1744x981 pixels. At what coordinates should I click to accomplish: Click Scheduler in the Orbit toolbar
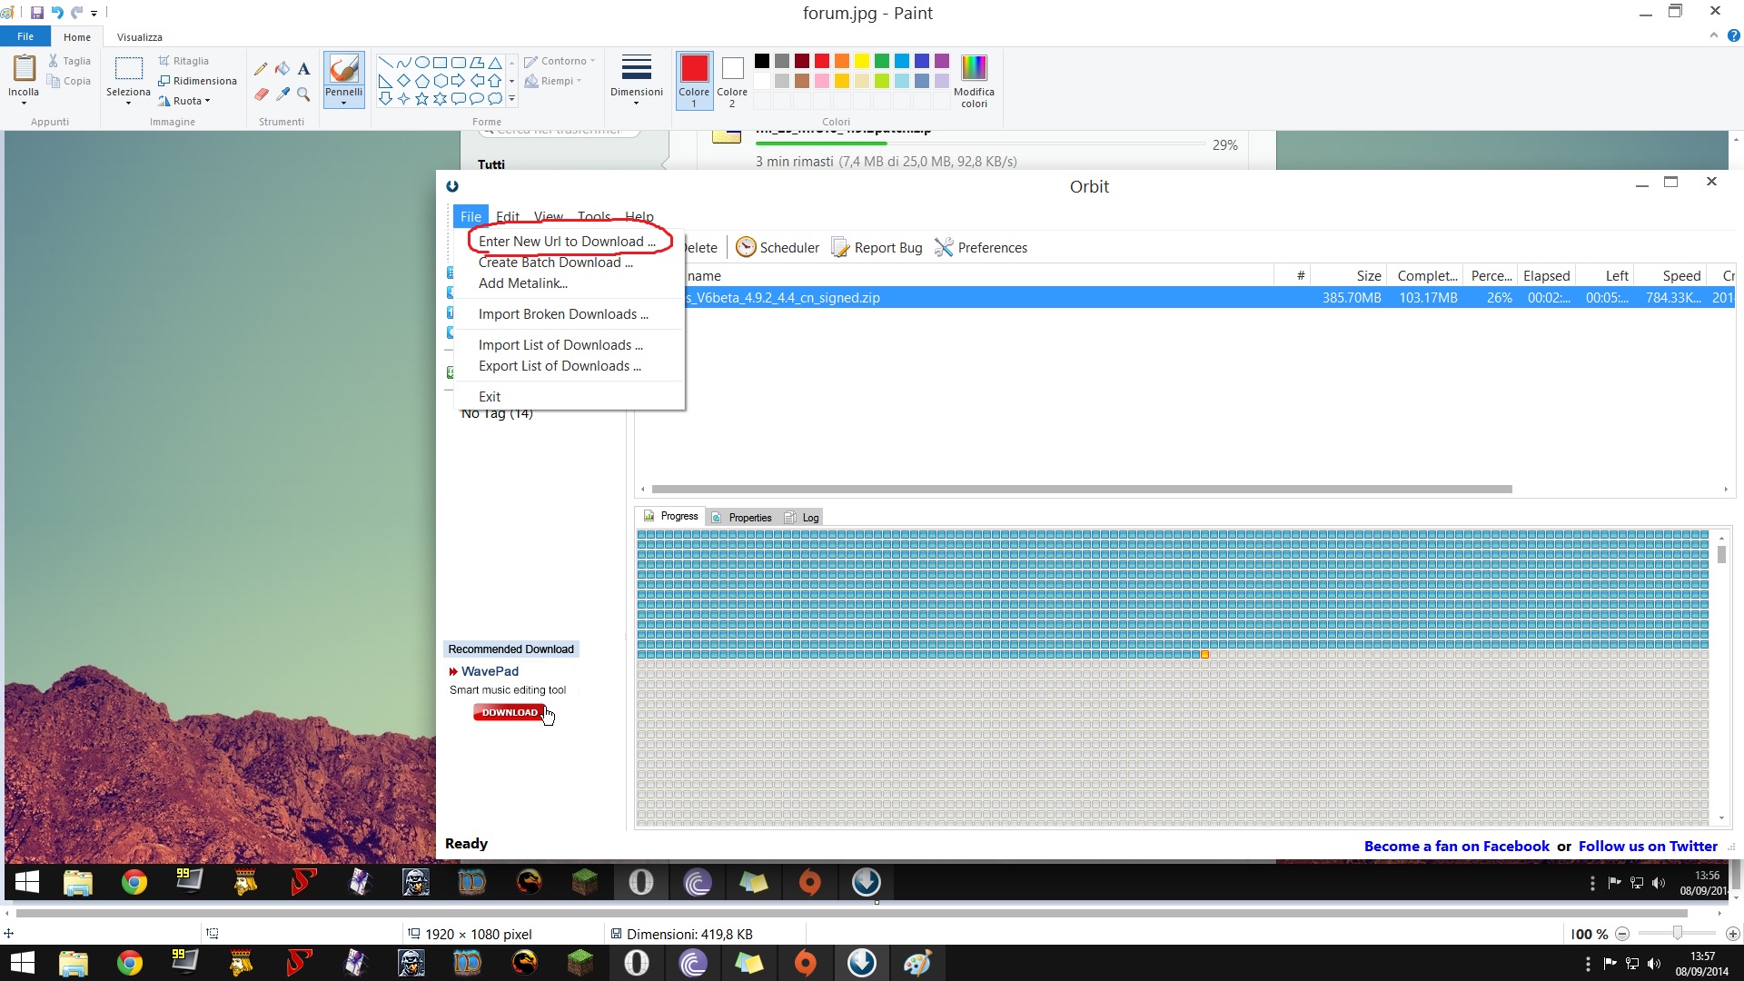(778, 248)
